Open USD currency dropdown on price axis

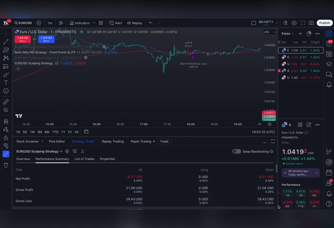(269, 32)
